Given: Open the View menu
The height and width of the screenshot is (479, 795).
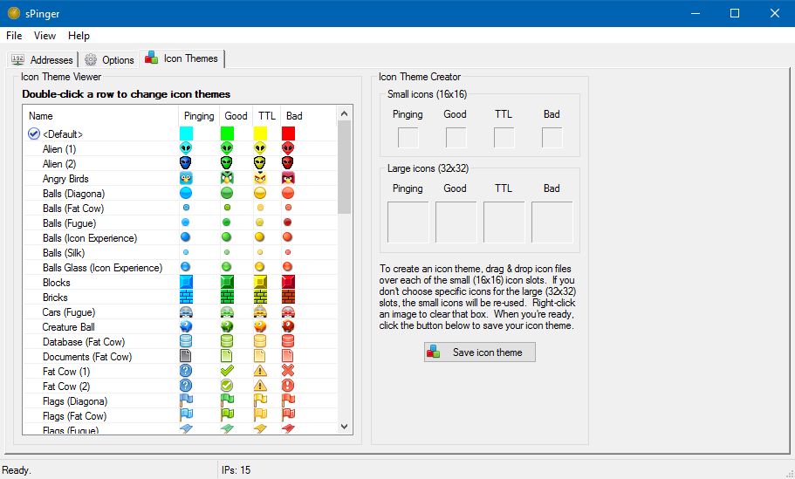Looking at the screenshot, I should (45, 36).
